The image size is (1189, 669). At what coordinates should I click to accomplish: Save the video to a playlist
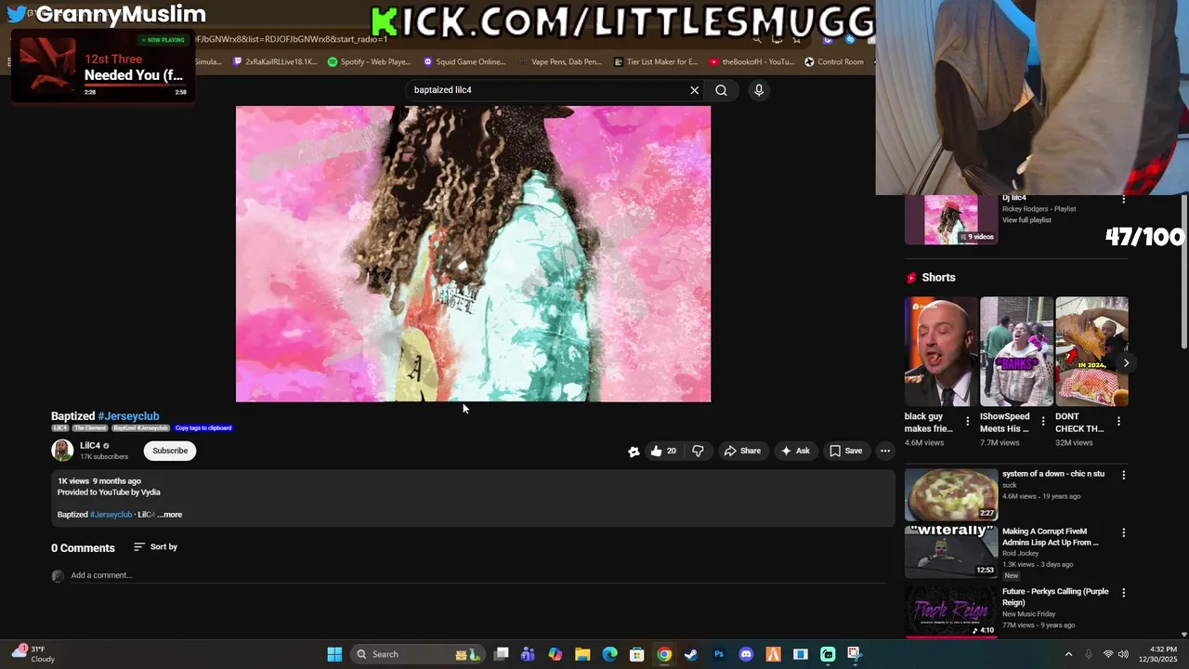[x=845, y=451]
